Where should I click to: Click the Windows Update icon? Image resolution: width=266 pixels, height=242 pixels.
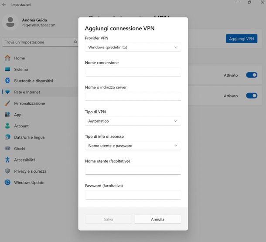[7, 183]
